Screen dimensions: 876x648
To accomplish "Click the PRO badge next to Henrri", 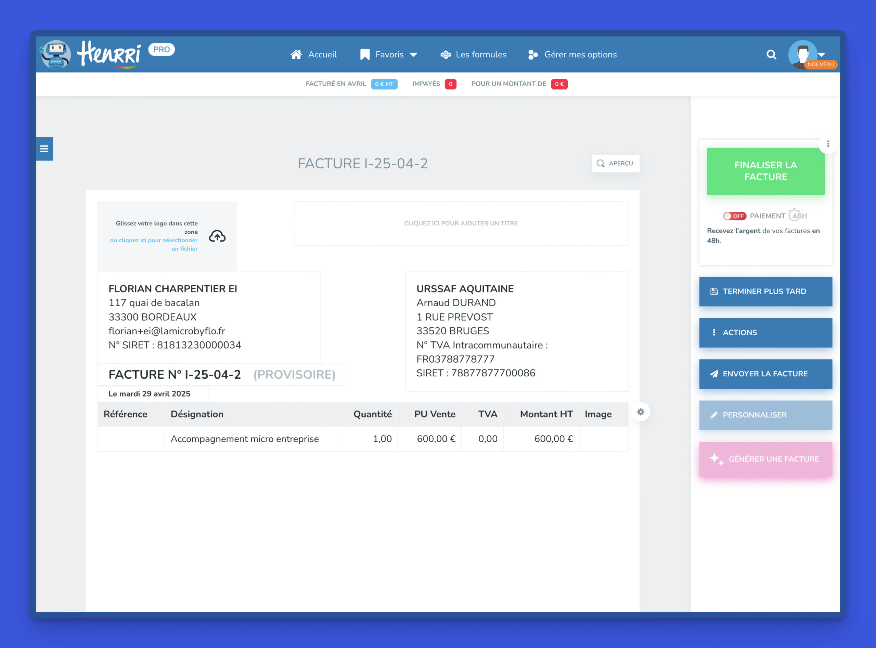I will click(162, 49).
